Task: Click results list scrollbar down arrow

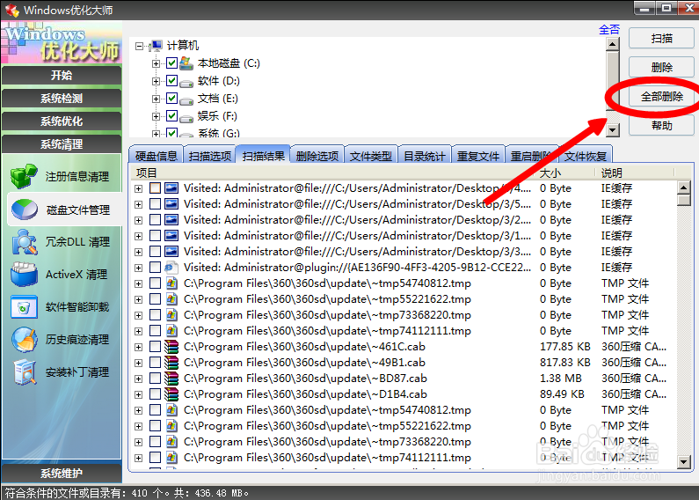Action: tap(683, 461)
